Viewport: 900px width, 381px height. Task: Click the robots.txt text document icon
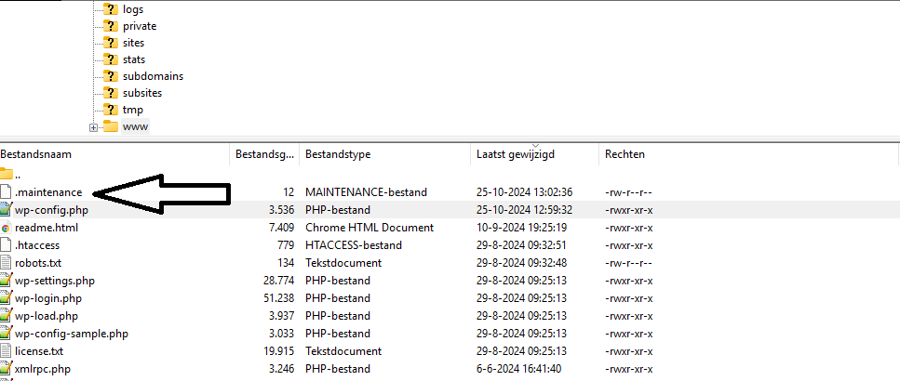(7, 263)
